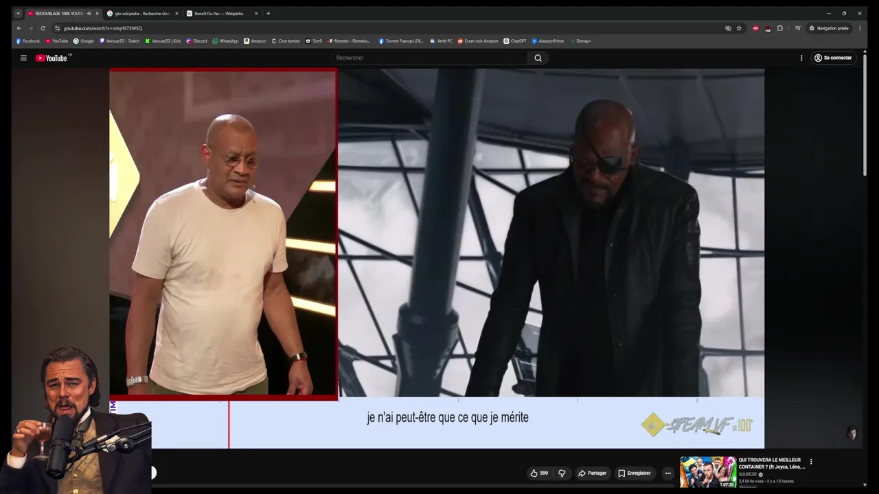This screenshot has height=494, width=879.
Task: Open Ecran noir Amazon bookmark
Action: 478,41
